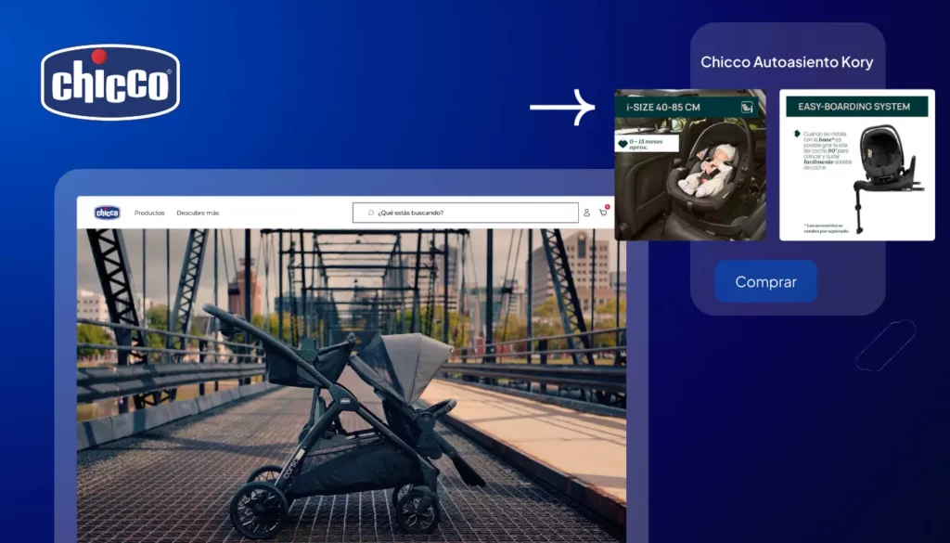Click the green bullet icon beside description

[x=797, y=134]
